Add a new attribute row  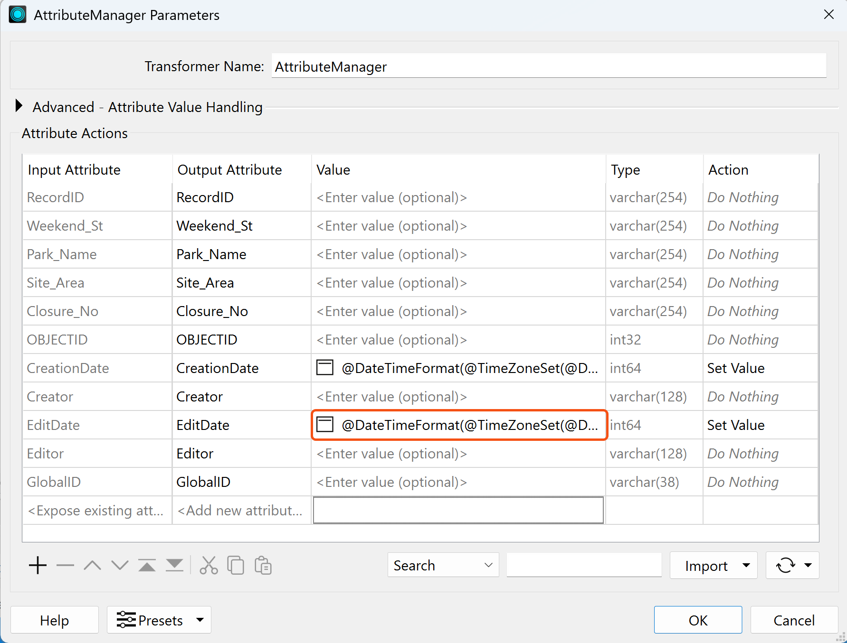[x=38, y=565]
